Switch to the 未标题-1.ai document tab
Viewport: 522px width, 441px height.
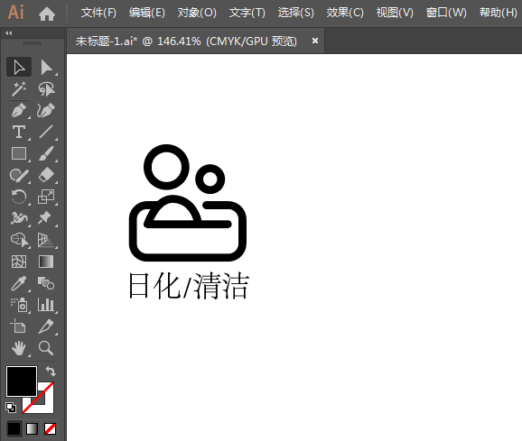186,41
